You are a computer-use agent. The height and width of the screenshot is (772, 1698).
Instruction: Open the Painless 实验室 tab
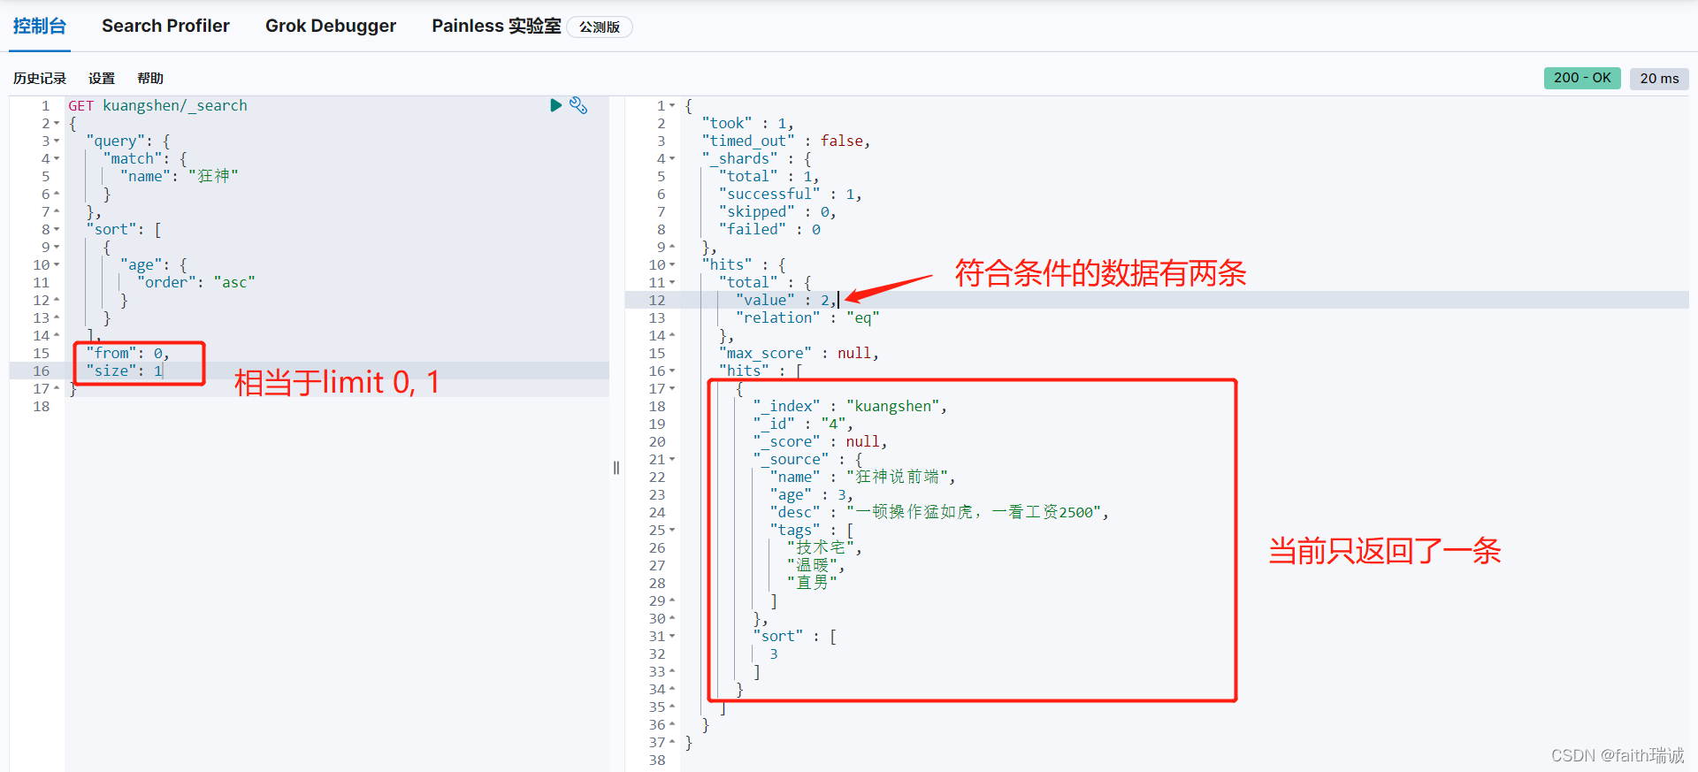[496, 26]
